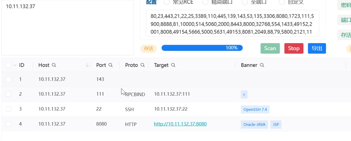
Task: Open the http://10.11.132.37:8080 link
Action: [x=180, y=124]
